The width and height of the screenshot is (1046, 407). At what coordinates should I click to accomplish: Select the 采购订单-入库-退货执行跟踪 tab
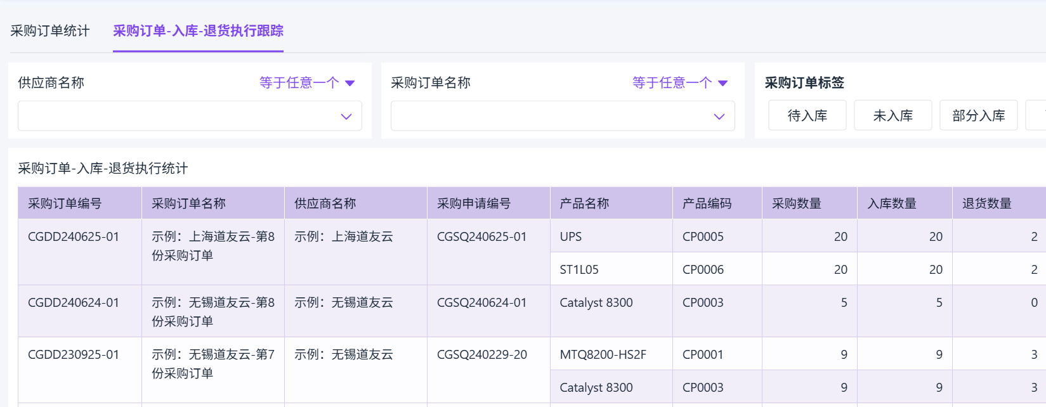click(198, 31)
